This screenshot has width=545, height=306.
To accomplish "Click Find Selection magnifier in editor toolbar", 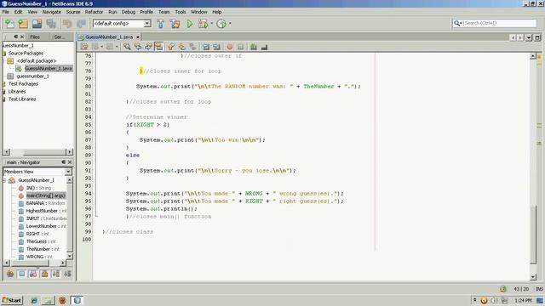I will coord(127,47).
